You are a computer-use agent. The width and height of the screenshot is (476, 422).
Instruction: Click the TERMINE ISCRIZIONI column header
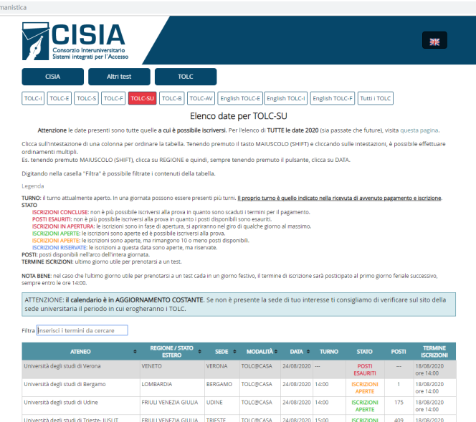pyautogui.click(x=434, y=352)
